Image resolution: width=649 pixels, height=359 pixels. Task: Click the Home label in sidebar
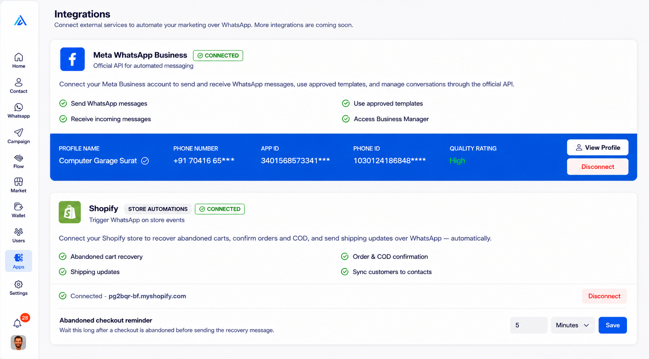click(18, 66)
